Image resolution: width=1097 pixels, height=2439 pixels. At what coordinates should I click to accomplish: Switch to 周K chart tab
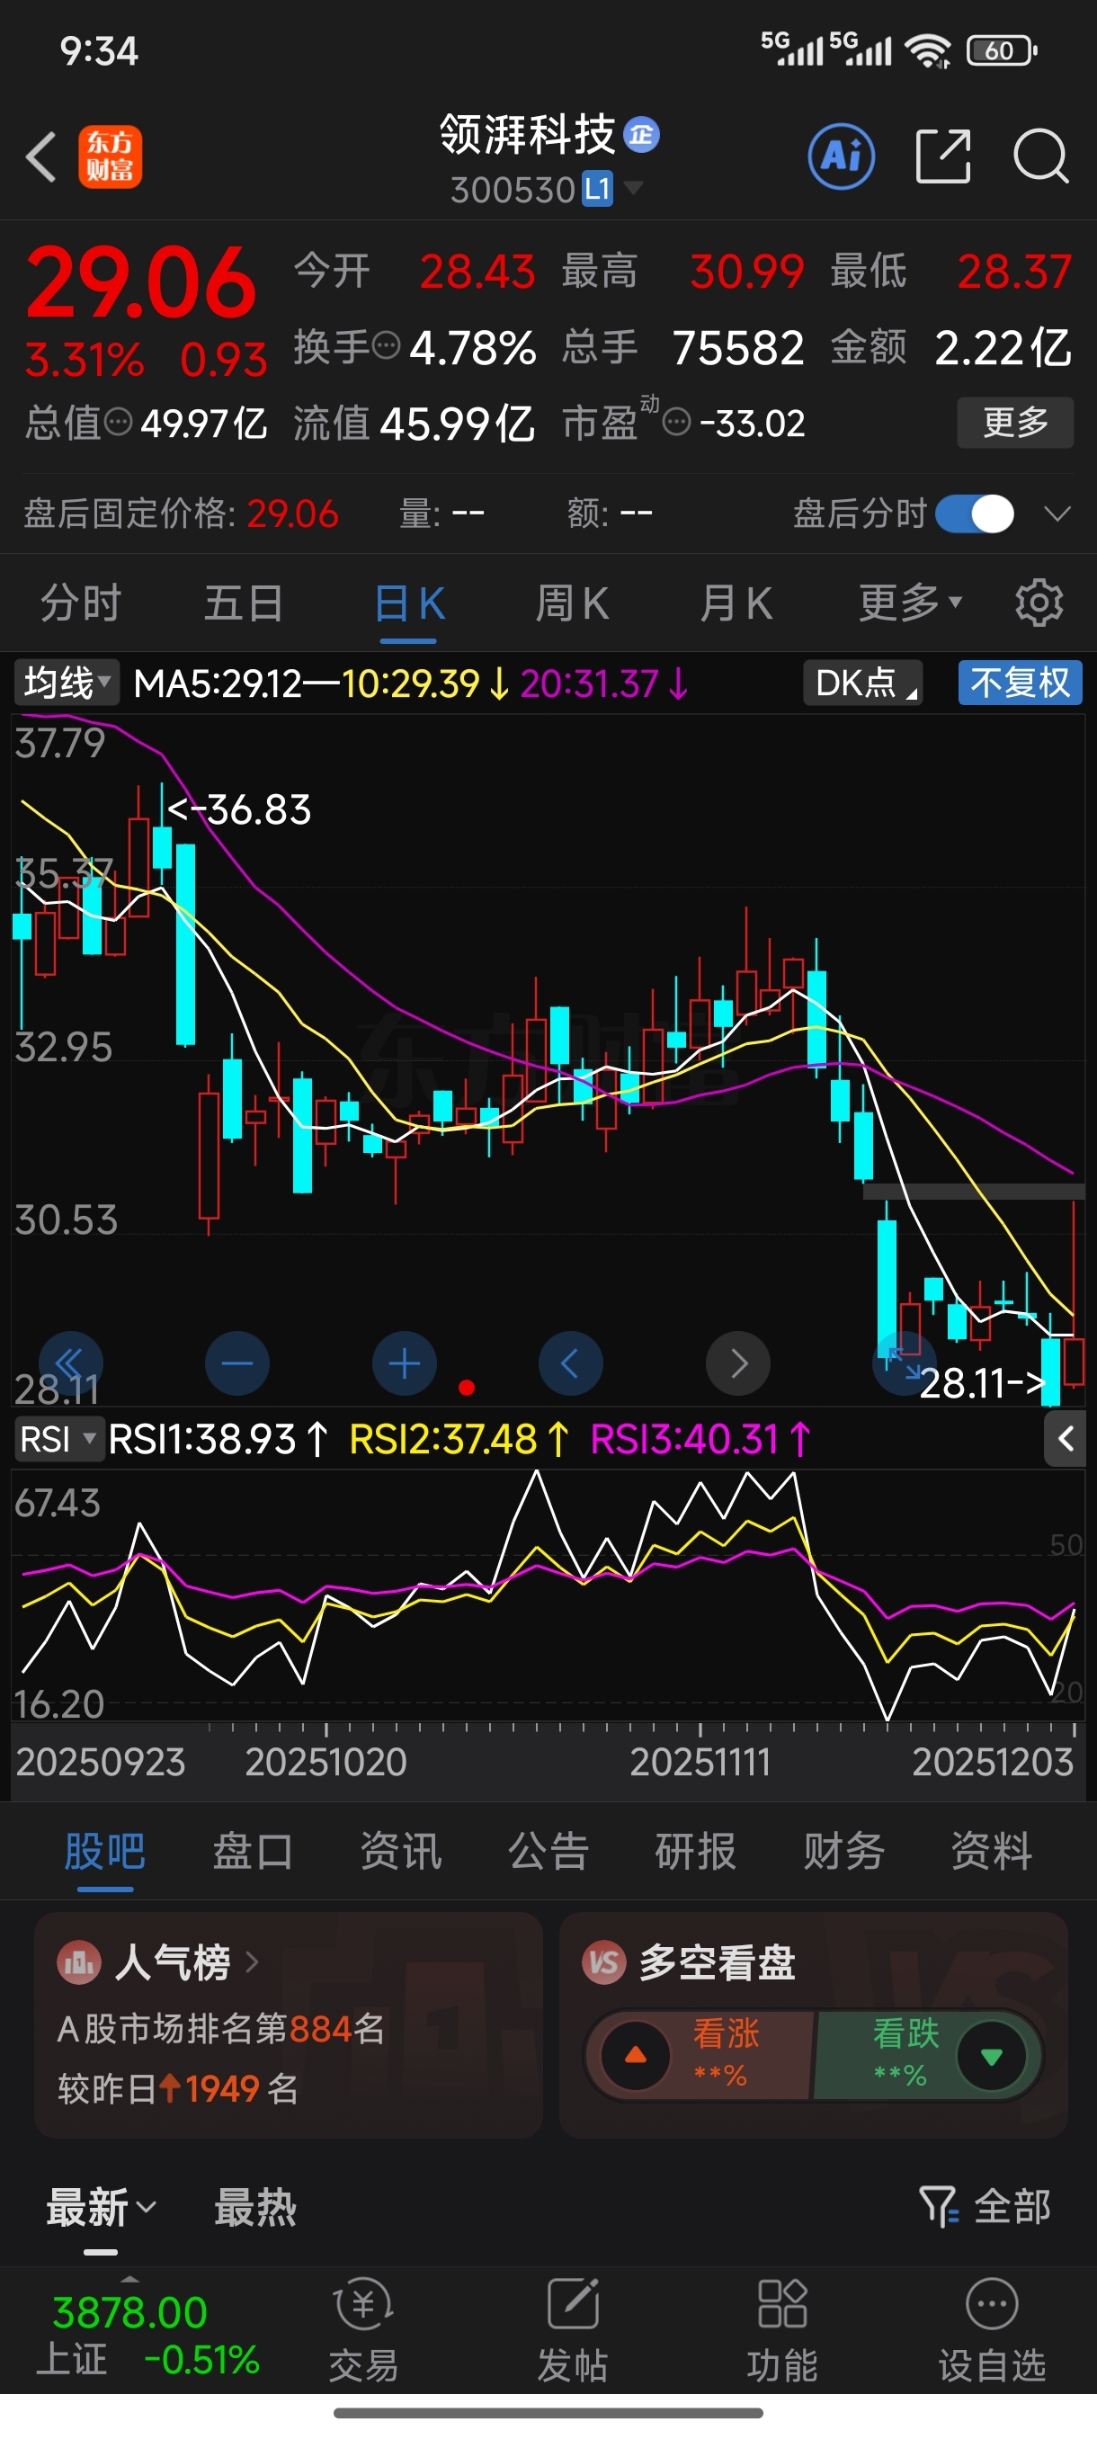[x=572, y=603]
